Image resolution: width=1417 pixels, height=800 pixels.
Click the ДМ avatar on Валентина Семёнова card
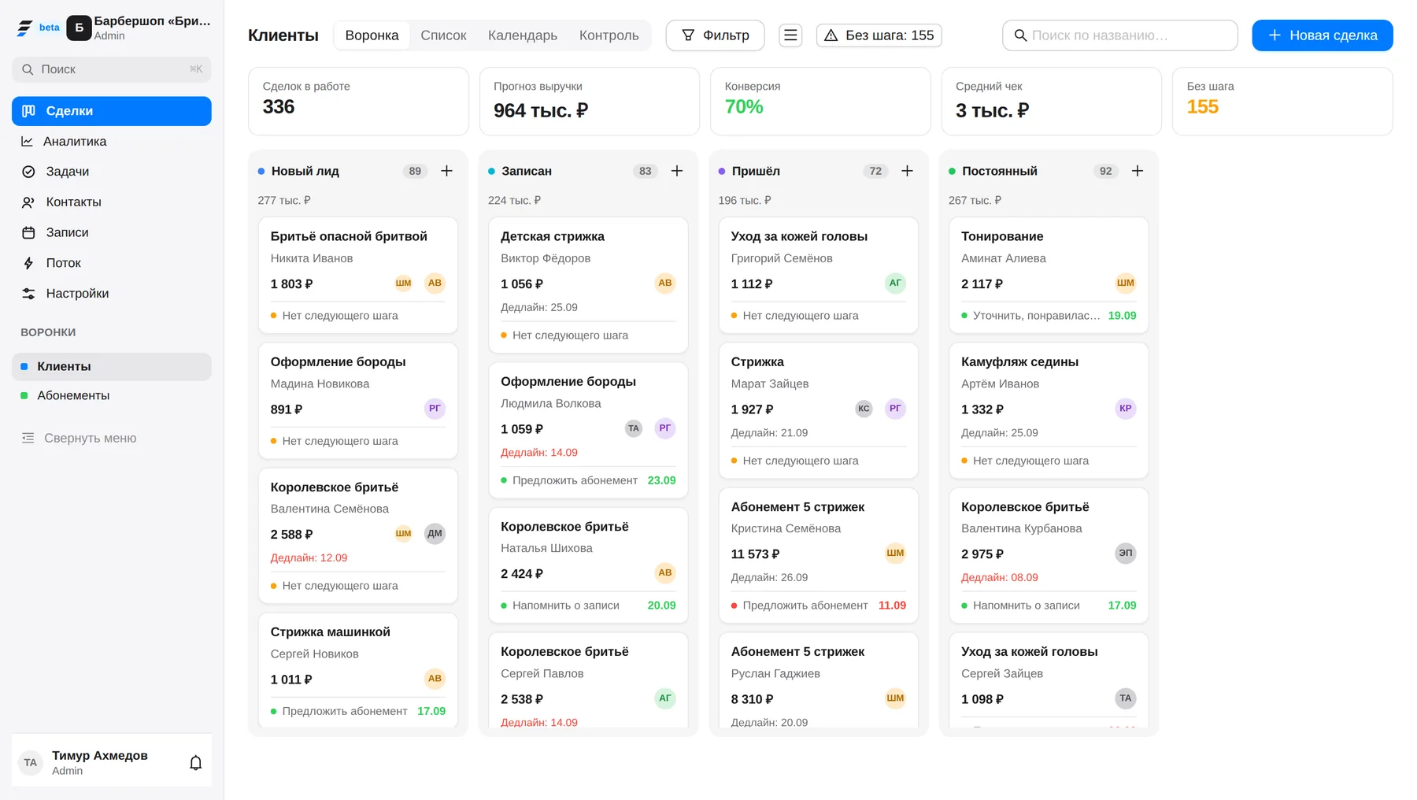[x=435, y=534]
